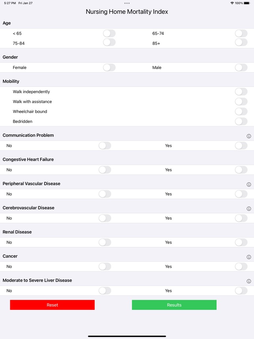
Task: Switch on Walk independently mobility option
Action: [241, 92]
